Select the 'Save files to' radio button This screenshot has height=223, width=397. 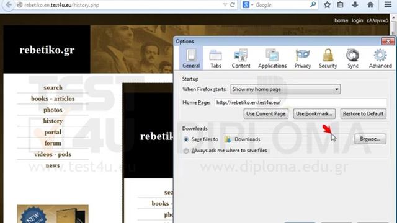click(186, 139)
